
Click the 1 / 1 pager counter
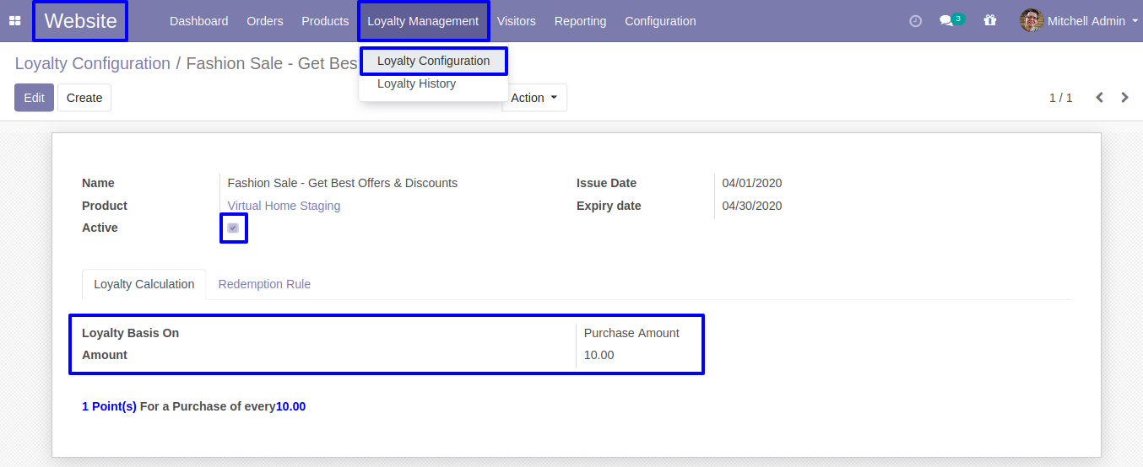coord(1060,98)
